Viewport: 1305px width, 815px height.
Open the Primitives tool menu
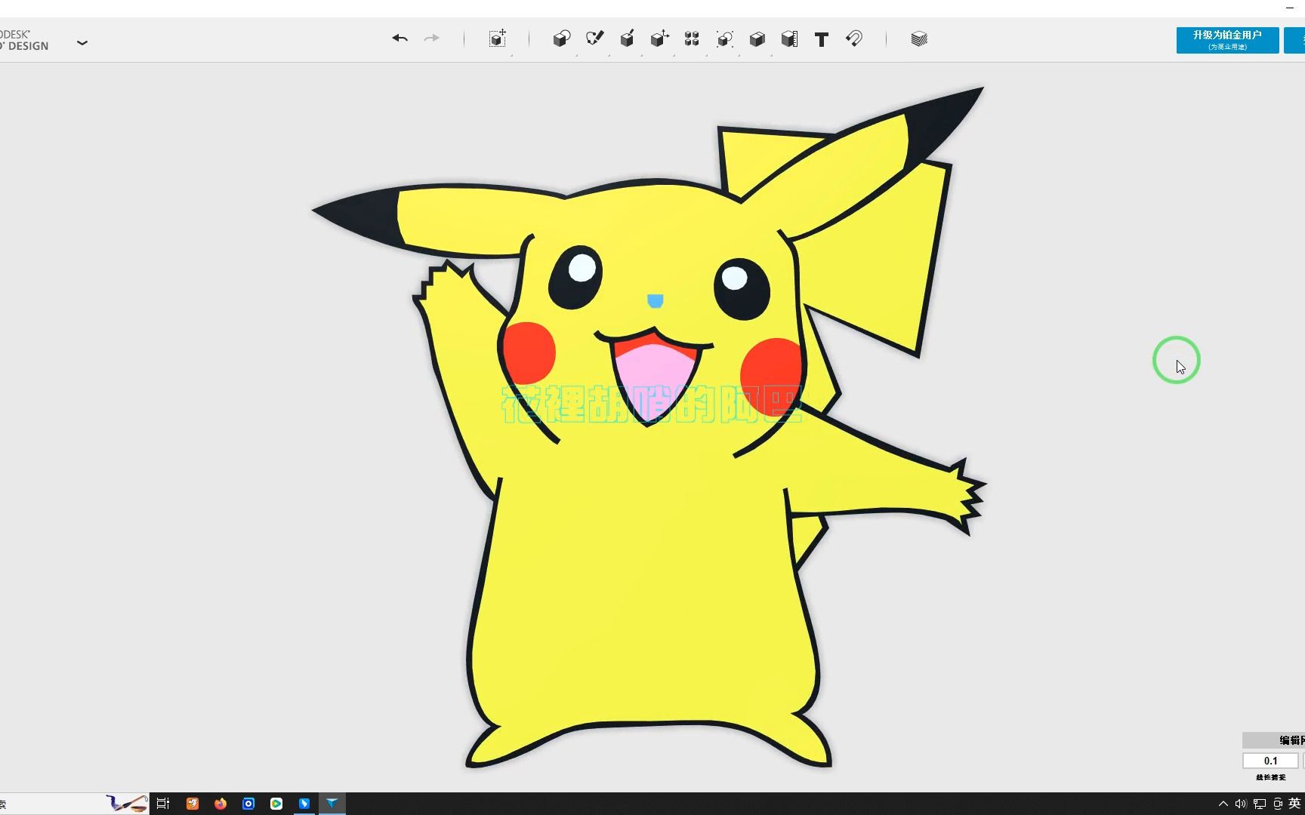(x=561, y=39)
